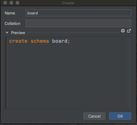This screenshot has height=125, width=137.
Task: Confirm schema creation with OK
Action: [120, 116]
